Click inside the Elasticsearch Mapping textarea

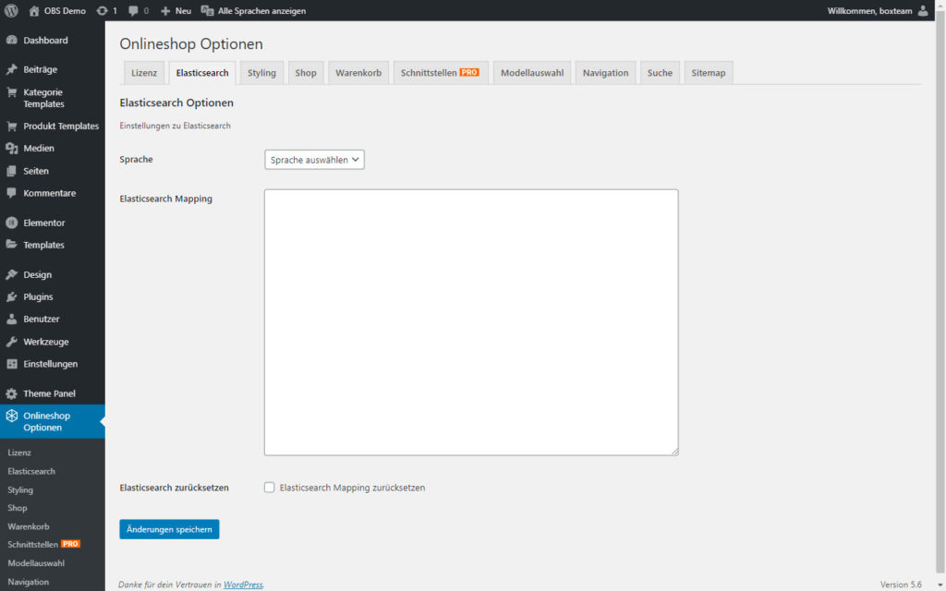coord(471,322)
